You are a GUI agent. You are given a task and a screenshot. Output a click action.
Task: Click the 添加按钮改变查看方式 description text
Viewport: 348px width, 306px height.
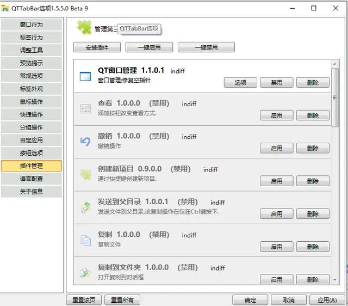[x=127, y=113]
